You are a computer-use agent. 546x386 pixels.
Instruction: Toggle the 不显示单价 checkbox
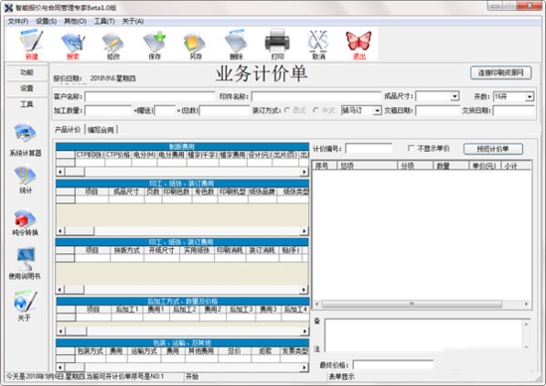(x=411, y=149)
